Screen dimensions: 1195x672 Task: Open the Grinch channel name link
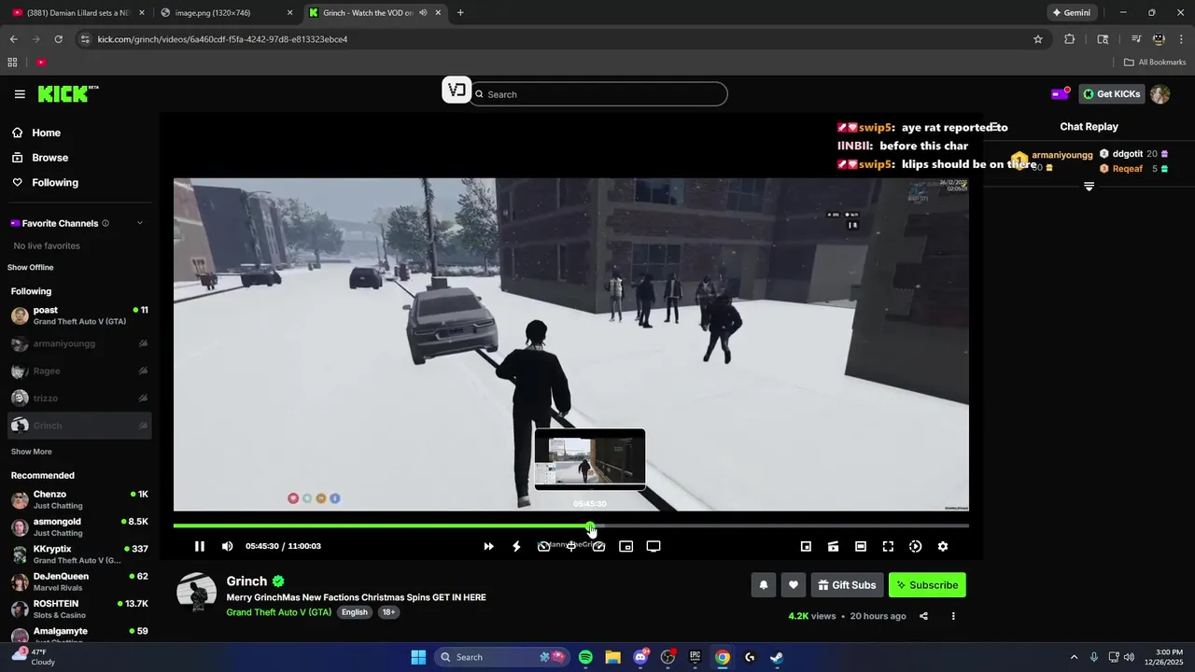246,581
